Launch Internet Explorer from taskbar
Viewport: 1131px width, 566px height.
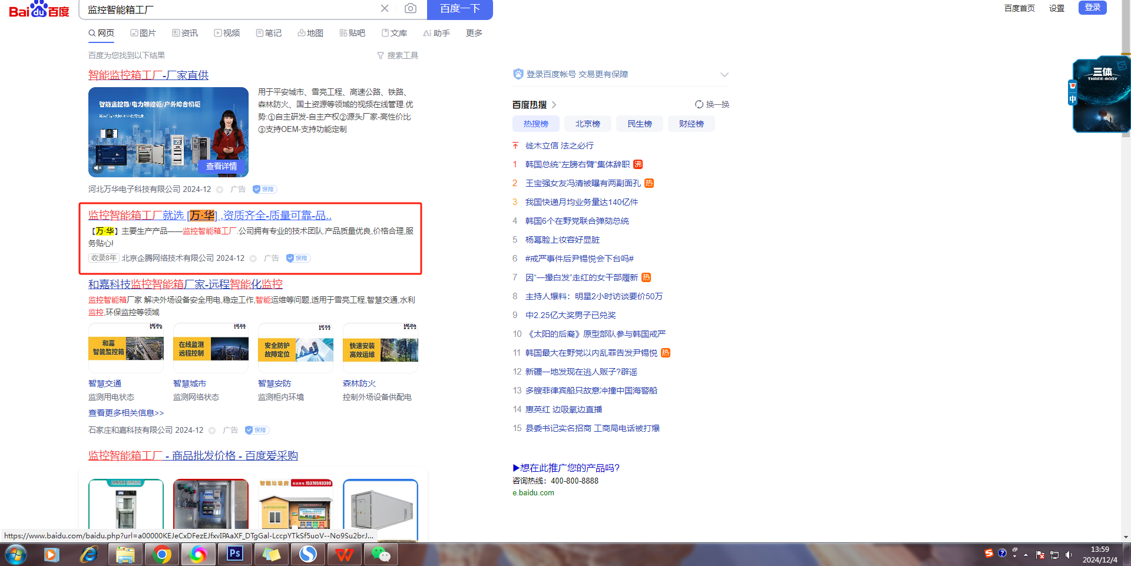coord(88,554)
